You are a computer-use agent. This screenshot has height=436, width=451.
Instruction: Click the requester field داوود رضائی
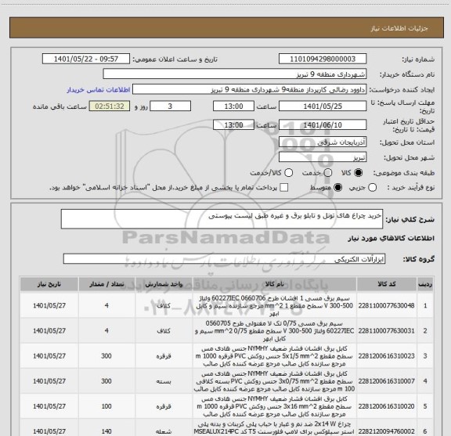(249, 90)
